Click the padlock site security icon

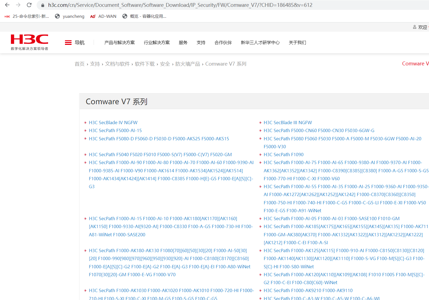coord(43,5)
